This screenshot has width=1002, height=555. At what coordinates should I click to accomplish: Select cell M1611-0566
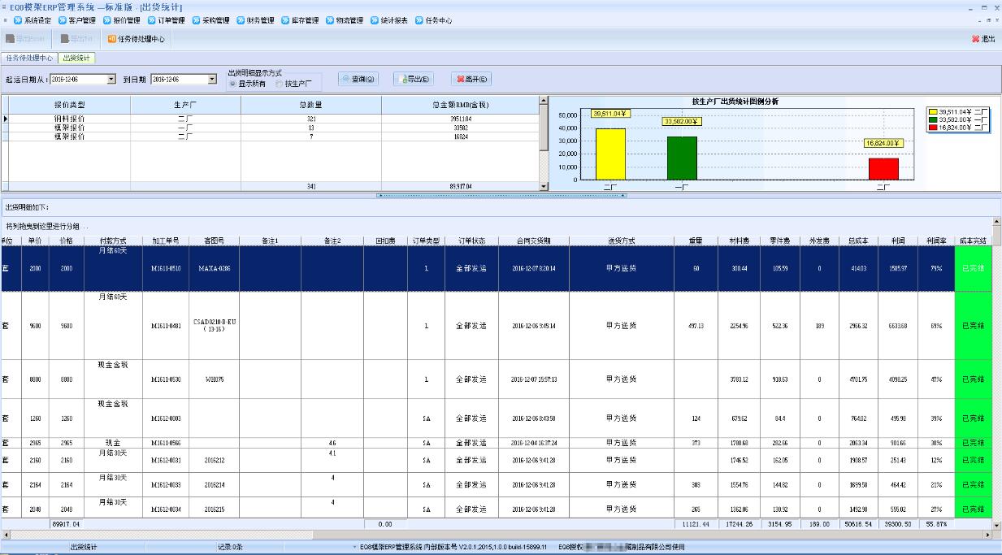[x=166, y=443]
